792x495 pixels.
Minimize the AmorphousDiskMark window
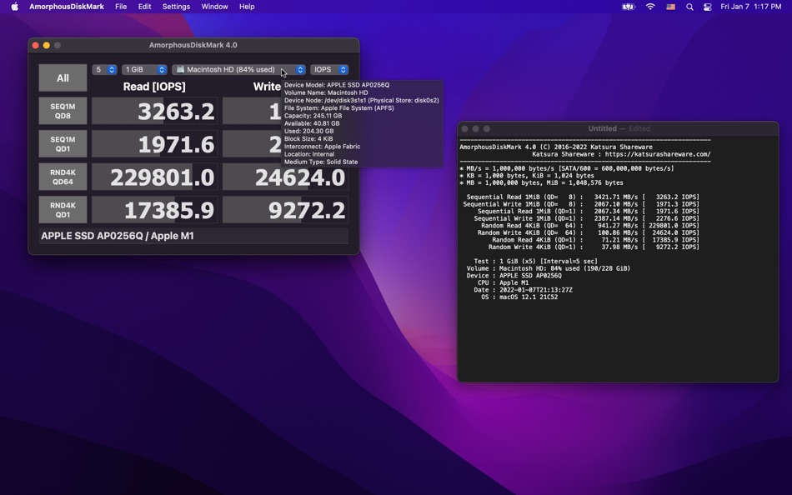[47, 46]
